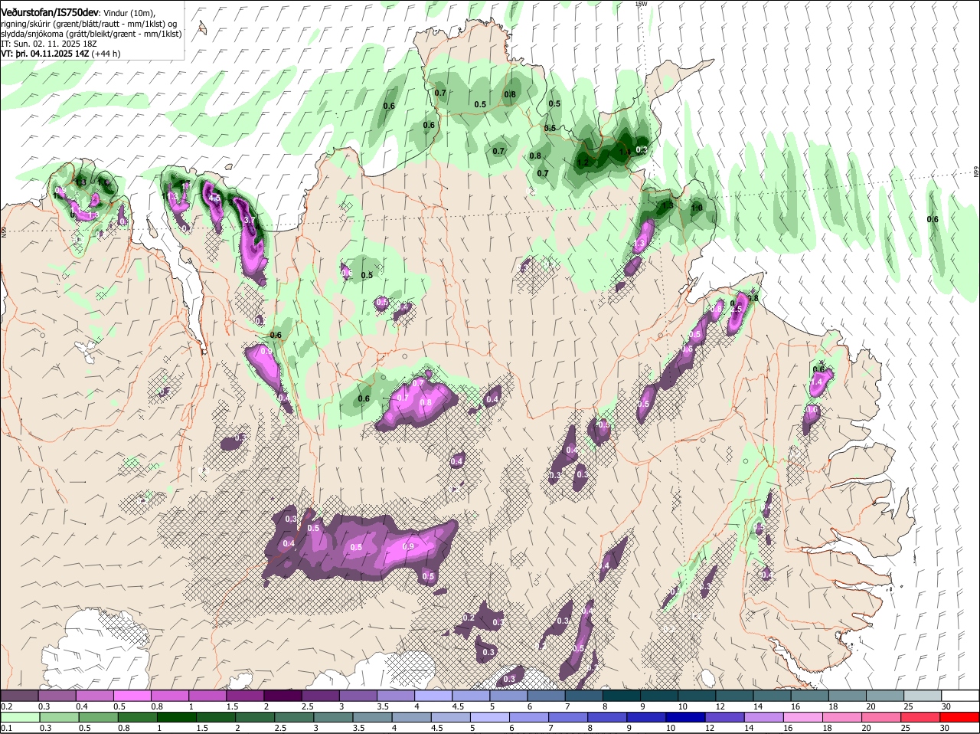Click the blue 8 swatch in rain legend
The image size is (980, 734).
coord(607,717)
